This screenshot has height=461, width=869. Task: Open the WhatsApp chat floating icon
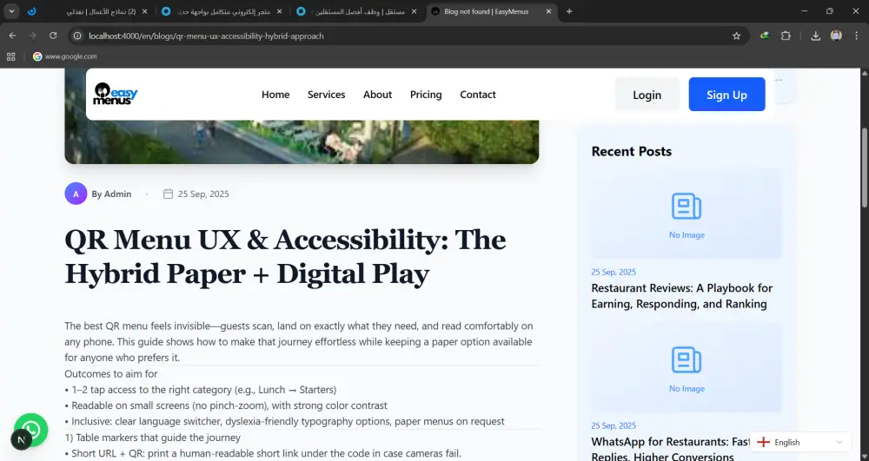pyautogui.click(x=31, y=430)
